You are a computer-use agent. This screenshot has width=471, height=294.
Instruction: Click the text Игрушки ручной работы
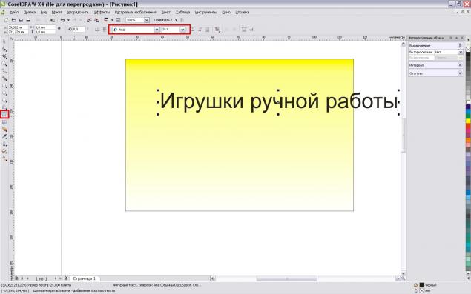[x=278, y=101]
